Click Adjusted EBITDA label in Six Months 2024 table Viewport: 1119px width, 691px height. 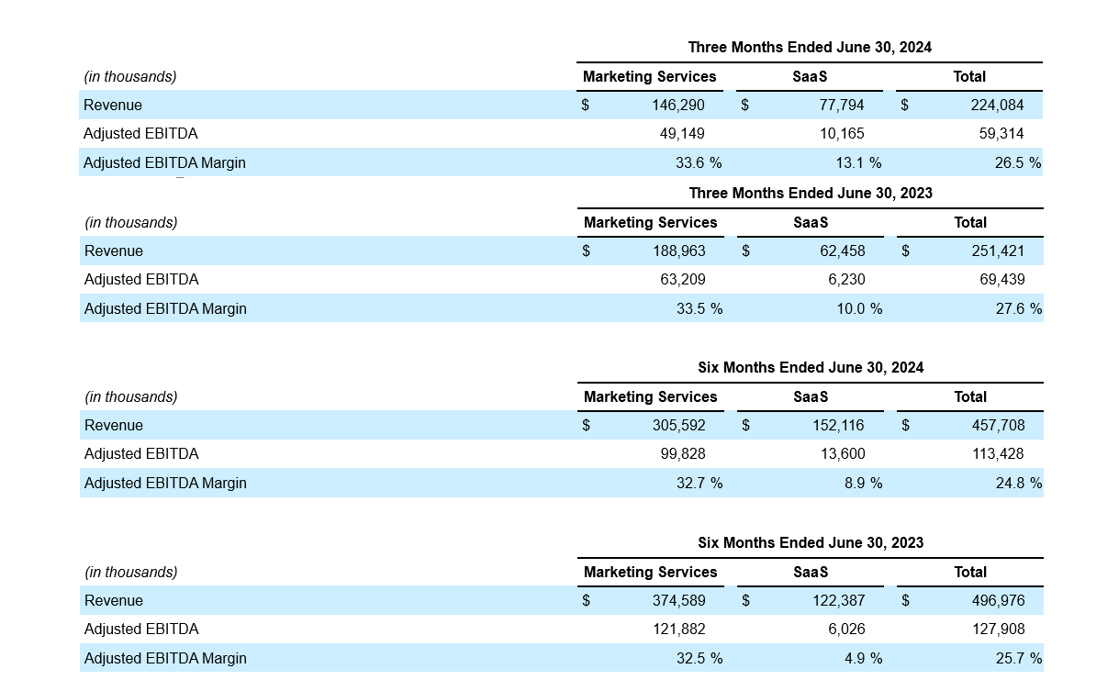[141, 454]
